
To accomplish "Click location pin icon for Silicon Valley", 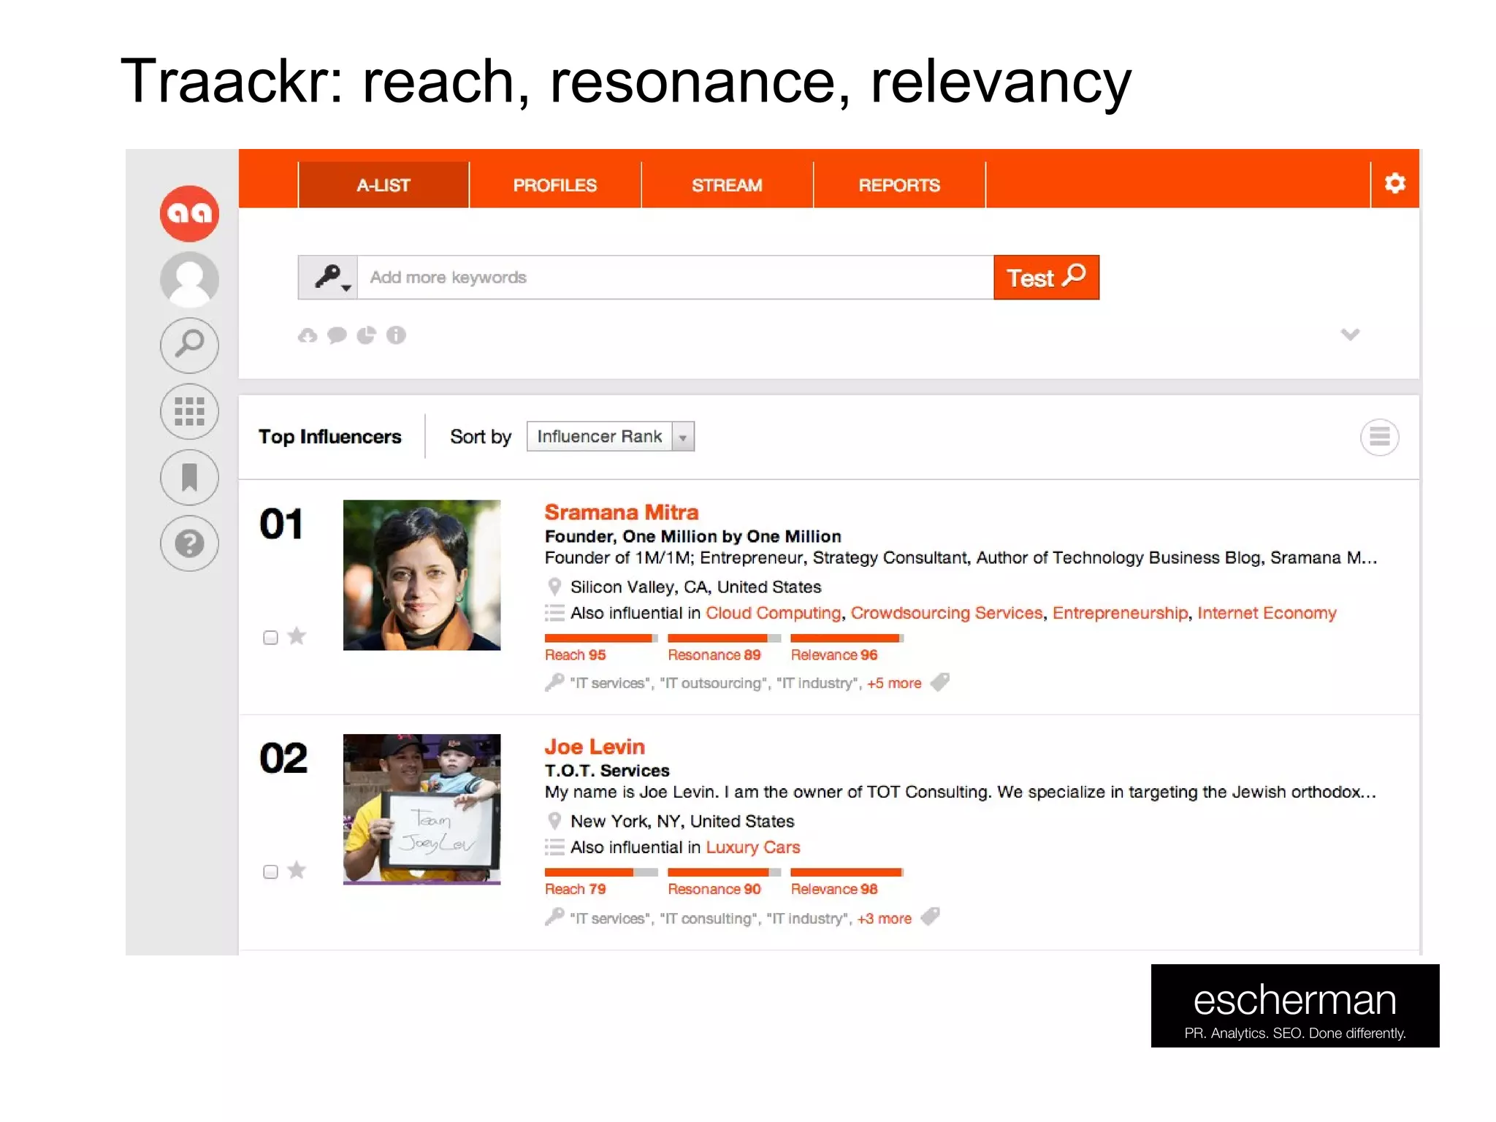I will [x=554, y=587].
